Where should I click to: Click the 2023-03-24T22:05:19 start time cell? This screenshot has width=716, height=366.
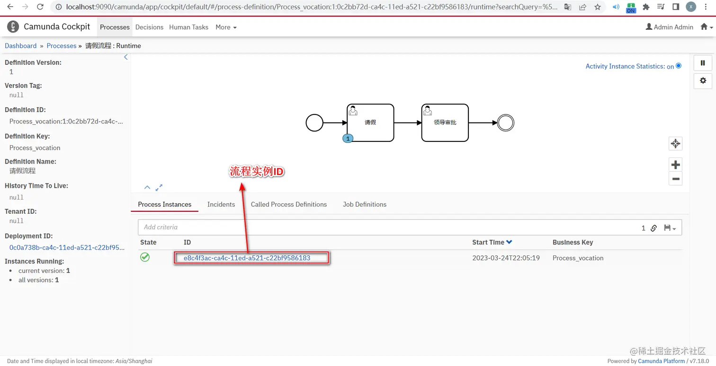[x=506, y=258]
